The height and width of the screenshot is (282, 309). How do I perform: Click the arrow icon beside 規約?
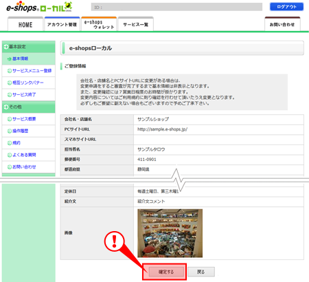(10, 143)
